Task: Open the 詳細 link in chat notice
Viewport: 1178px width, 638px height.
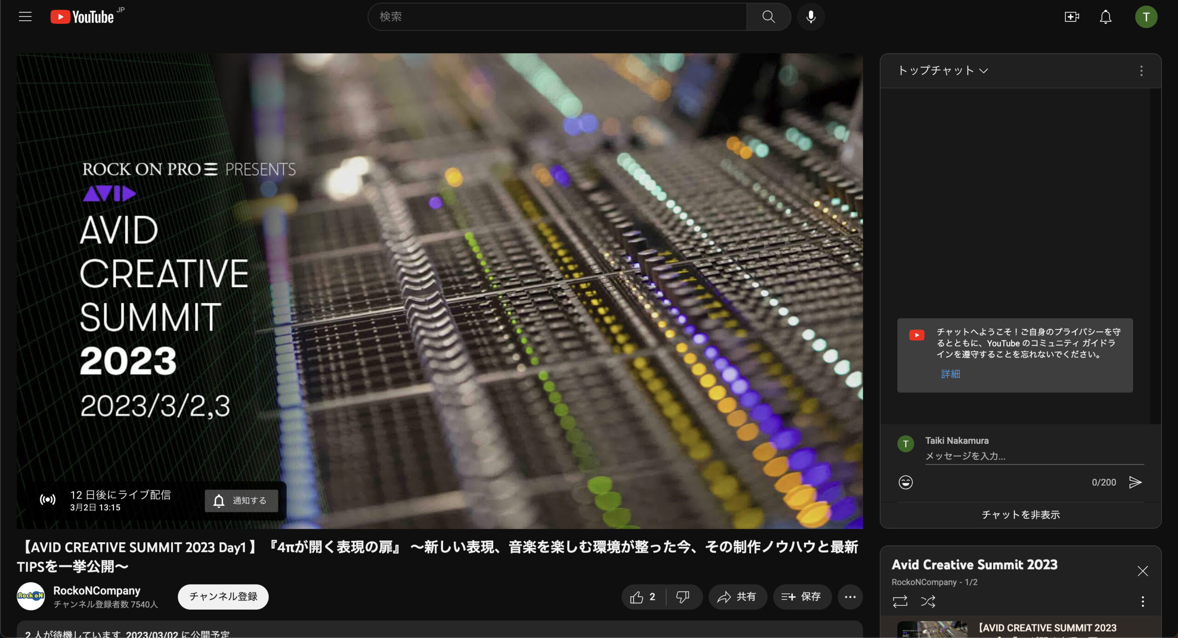Action: 951,374
